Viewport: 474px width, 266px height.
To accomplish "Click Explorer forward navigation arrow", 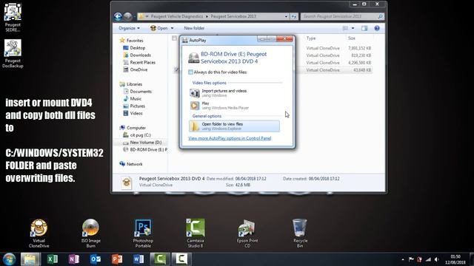I will (128, 16).
